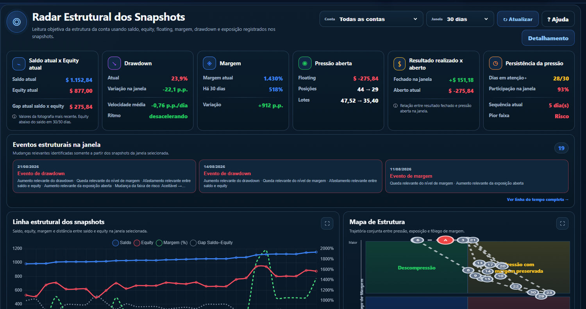Click the Radar Estrutural target logo icon

coord(17,22)
